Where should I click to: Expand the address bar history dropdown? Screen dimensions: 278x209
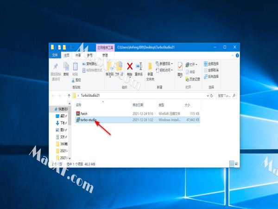[x=208, y=96]
